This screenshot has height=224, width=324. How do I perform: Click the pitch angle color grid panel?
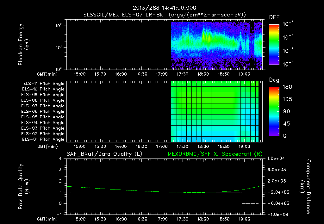coord(215,111)
